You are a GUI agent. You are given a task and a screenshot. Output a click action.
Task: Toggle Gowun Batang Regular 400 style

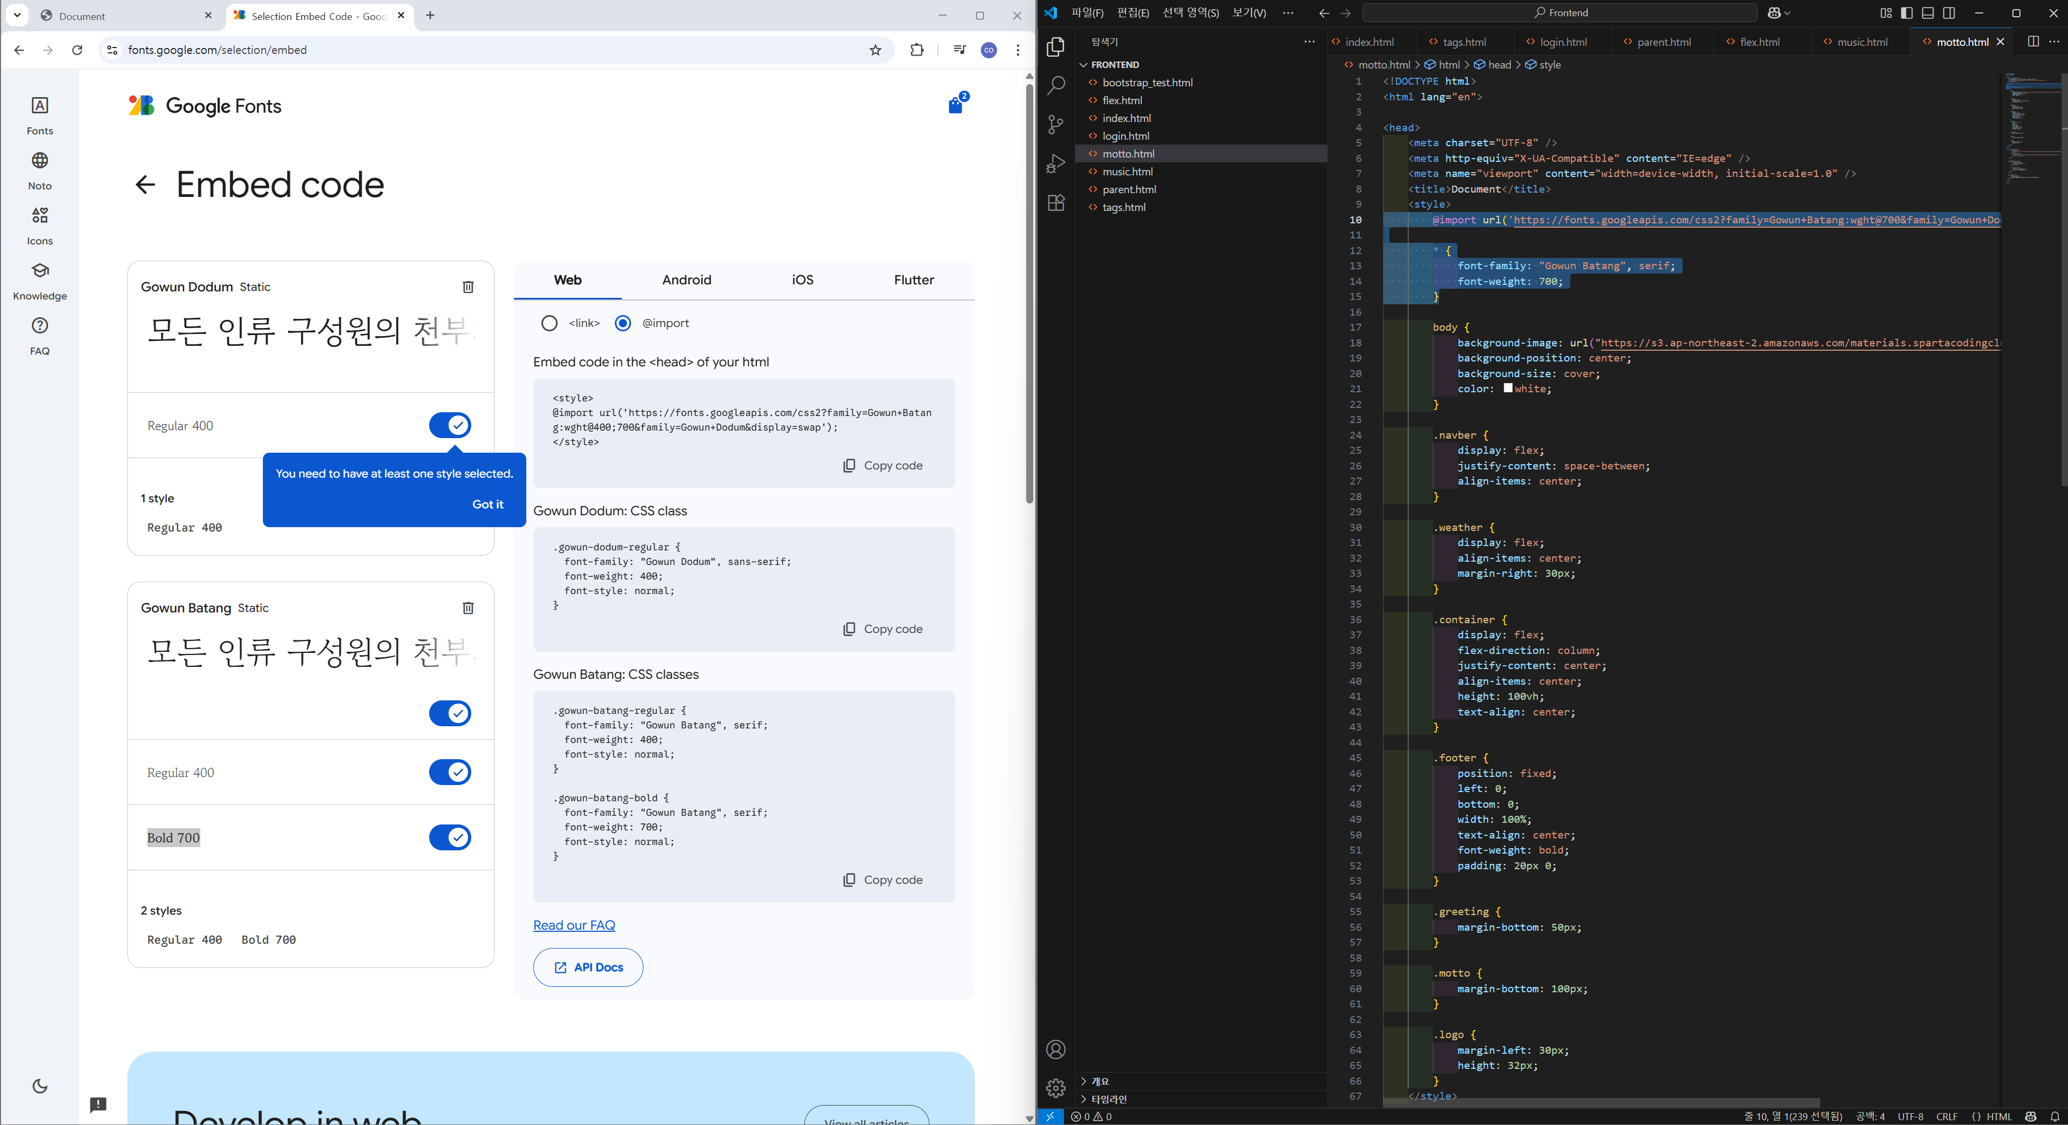tap(450, 772)
